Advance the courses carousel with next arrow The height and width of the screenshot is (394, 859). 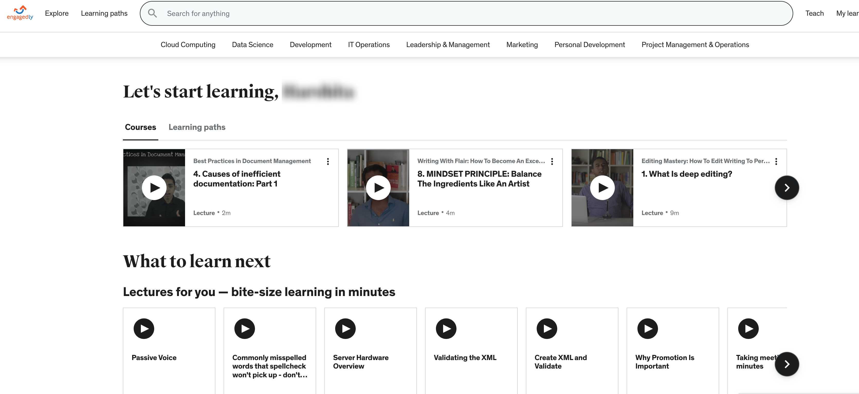pos(787,188)
